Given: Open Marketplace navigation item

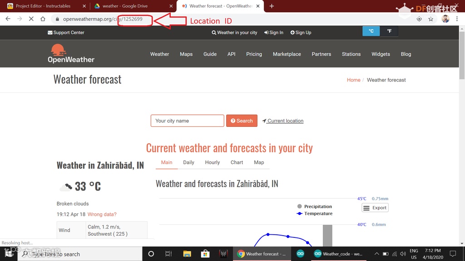Looking at the screenshot, I should (287, 54).
